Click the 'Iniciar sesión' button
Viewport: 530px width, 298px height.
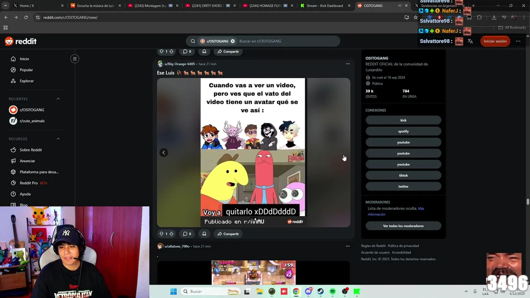pyautogui.click(x=495, y=41)
